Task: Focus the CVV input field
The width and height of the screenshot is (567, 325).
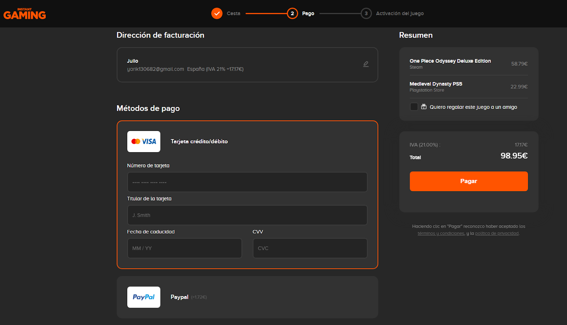Action: (310, 248)
